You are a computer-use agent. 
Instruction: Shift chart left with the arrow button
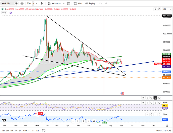tap(83, 121)
